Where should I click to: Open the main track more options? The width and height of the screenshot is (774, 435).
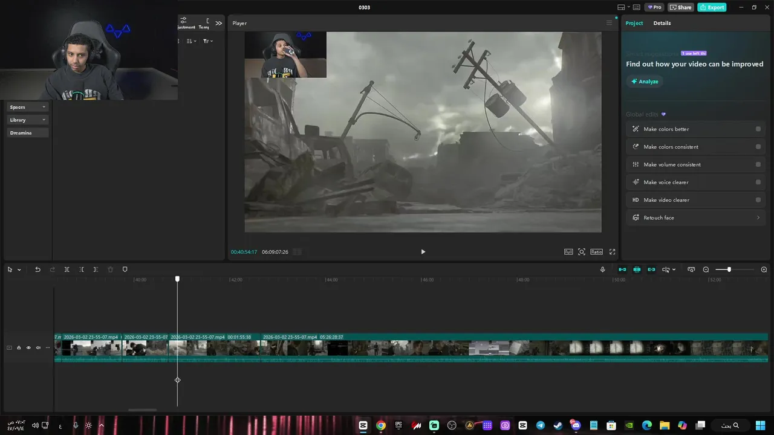(x=48, y=347)
